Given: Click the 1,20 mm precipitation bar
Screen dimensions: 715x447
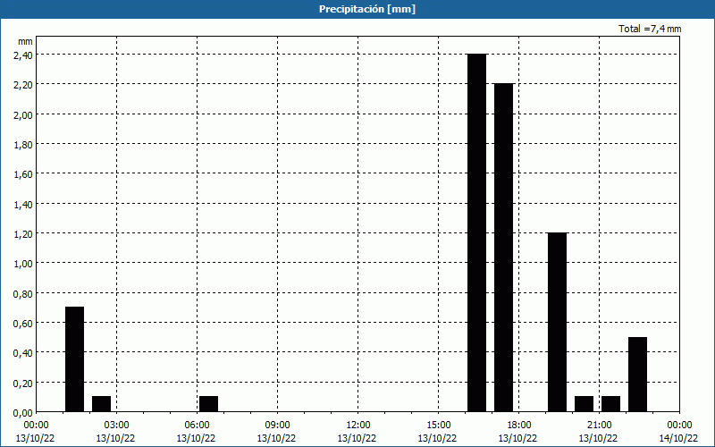Looking at the screenshot, I should [x=557, y=323].
